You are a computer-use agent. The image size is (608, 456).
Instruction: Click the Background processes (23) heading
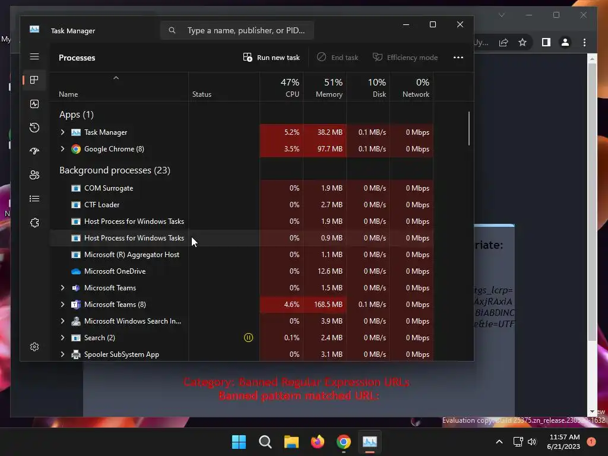click(115, 170)
